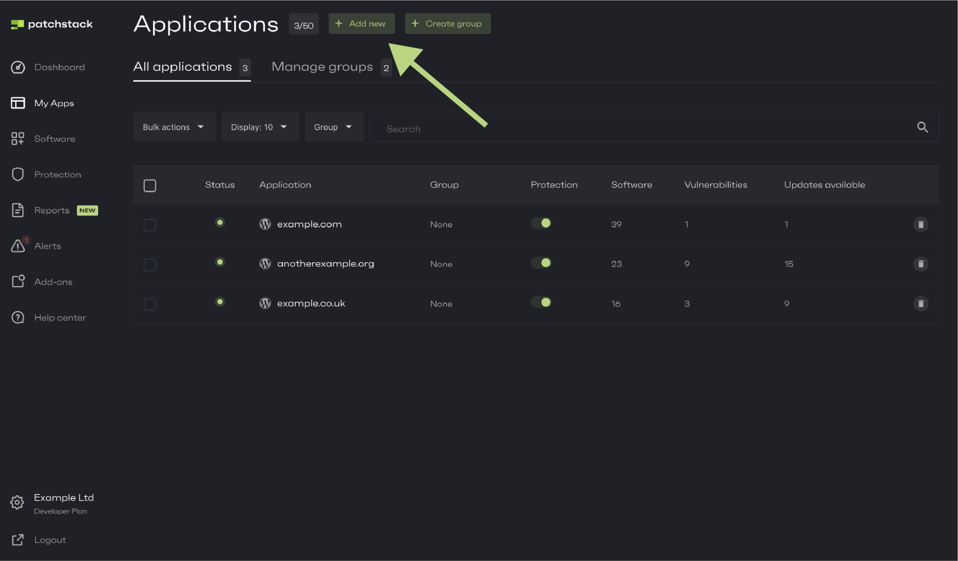Click the status dot for example.com
The height and width of the screenshot is (561, 958).
pos(220,222)
